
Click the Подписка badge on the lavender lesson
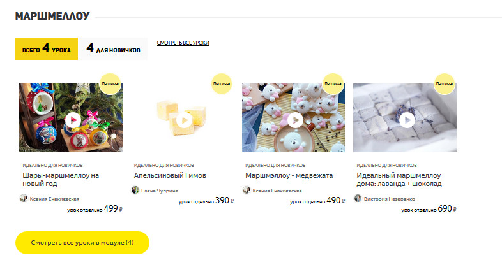[x=445, y=83]
